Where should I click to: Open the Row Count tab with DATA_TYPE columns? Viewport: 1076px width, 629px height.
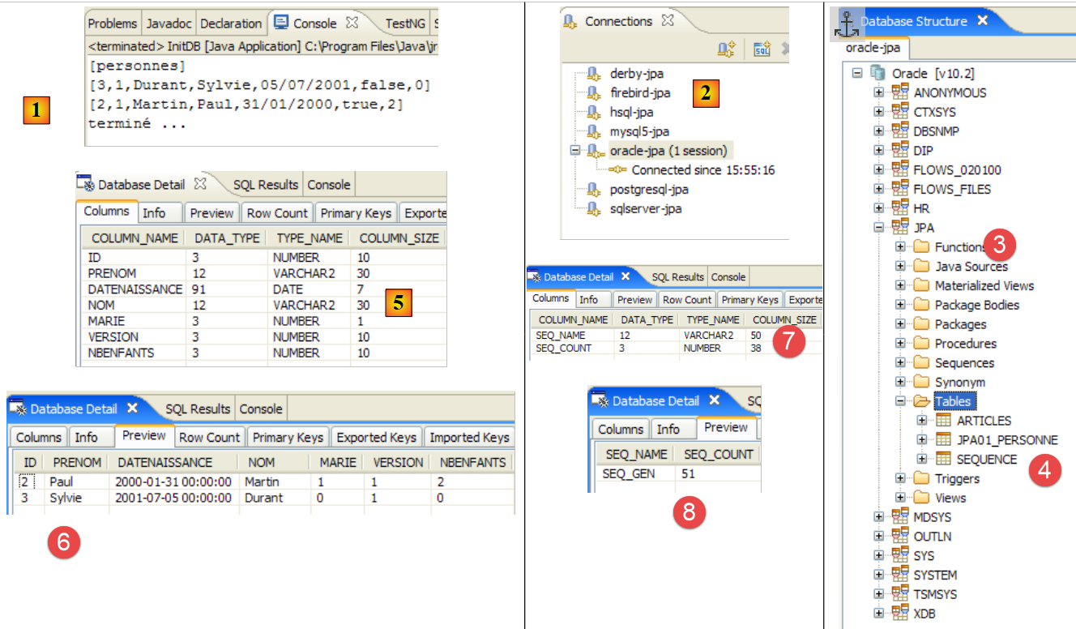coord(277,213)
